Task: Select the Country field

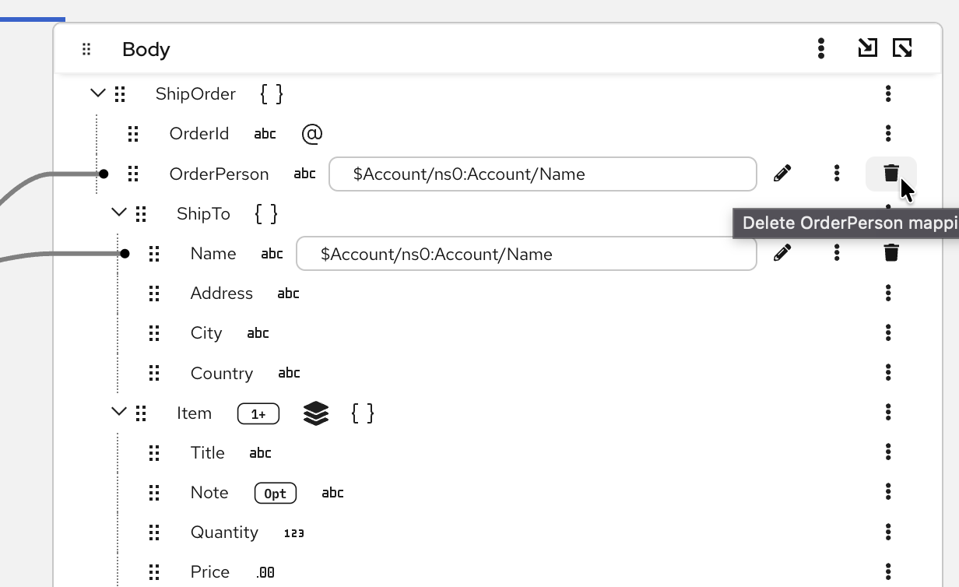Action: tap(221, 373)
